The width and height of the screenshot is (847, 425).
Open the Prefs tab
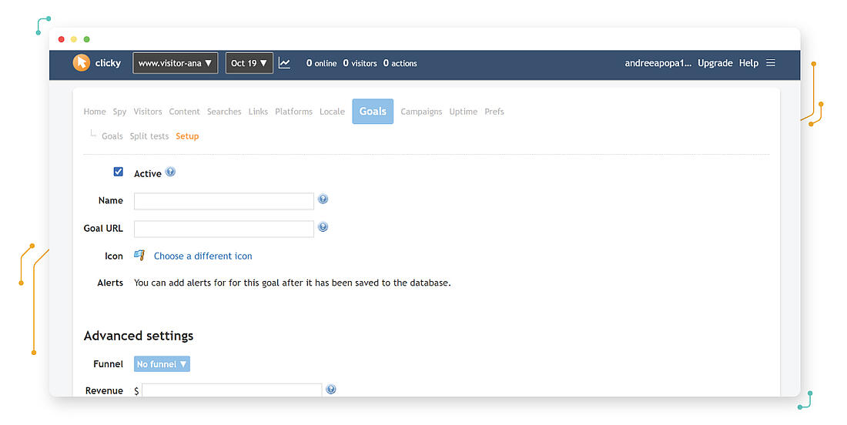(494, 112)
